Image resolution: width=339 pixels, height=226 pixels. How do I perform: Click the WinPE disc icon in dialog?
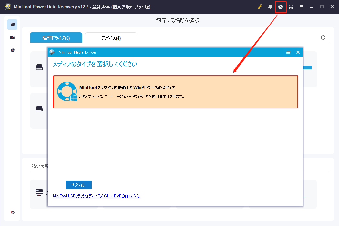point(67,92)
